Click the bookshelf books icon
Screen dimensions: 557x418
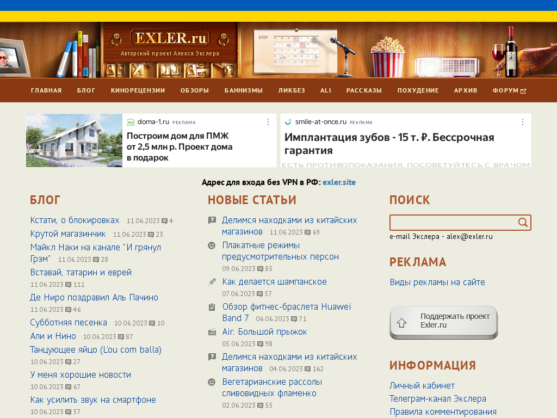point(79,55)
